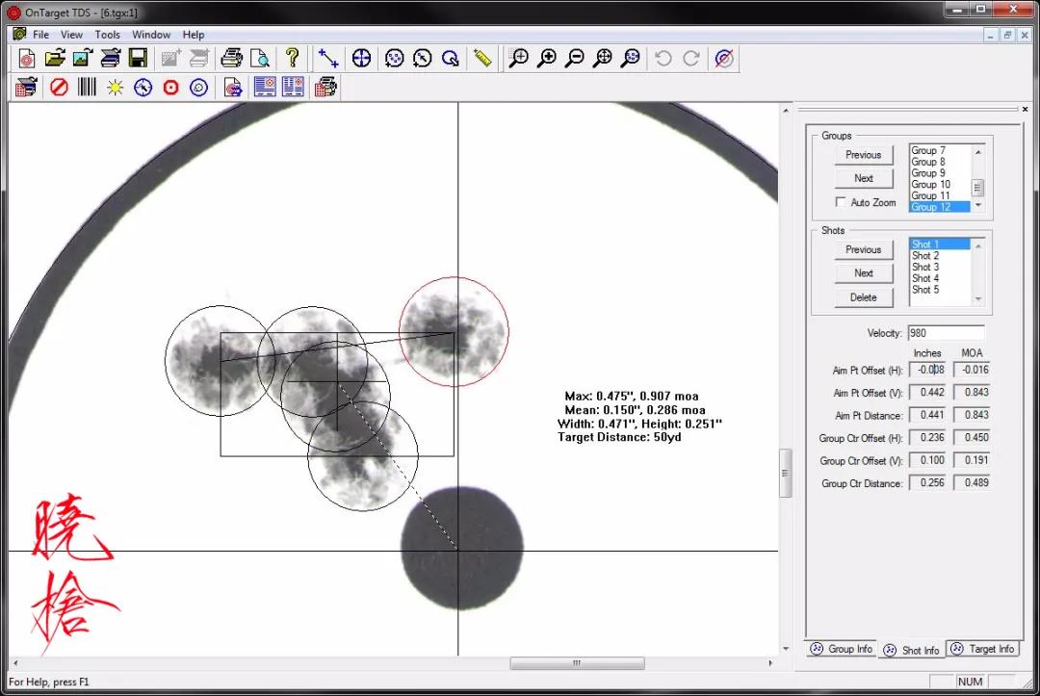Click down arrow of Groups list
Screen dimensions: 1040x696
[978, 205]
